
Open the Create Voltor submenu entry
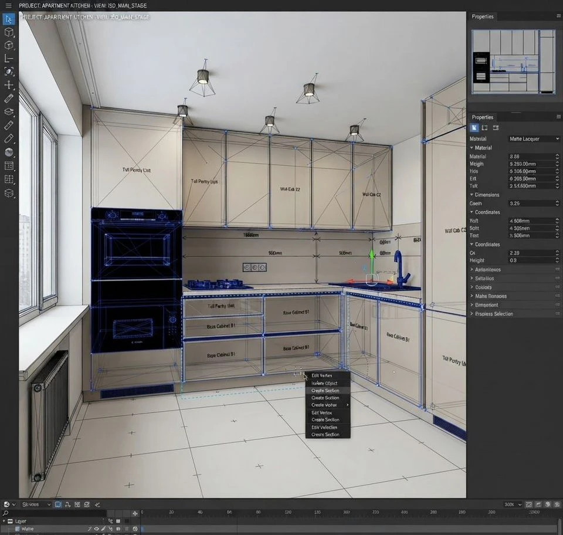(327, 405)
